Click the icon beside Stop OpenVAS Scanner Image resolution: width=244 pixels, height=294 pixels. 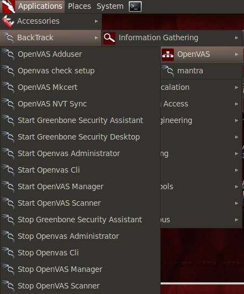point(8,286)
